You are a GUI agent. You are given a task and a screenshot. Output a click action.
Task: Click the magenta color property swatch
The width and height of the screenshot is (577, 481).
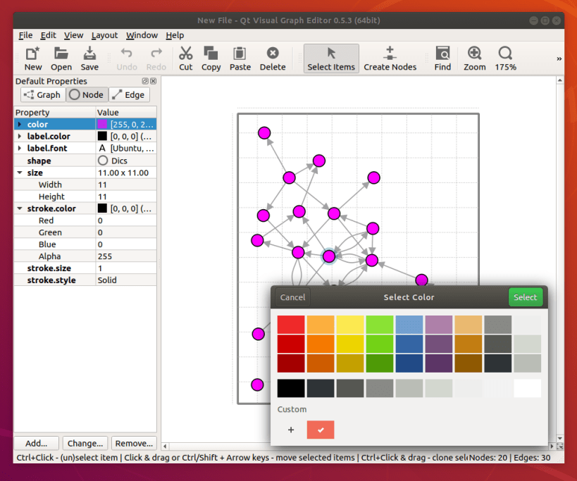pyautogui.click(x=102, y=124)
